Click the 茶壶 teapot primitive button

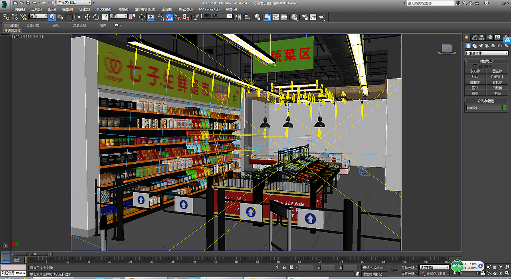click(475, 93)
